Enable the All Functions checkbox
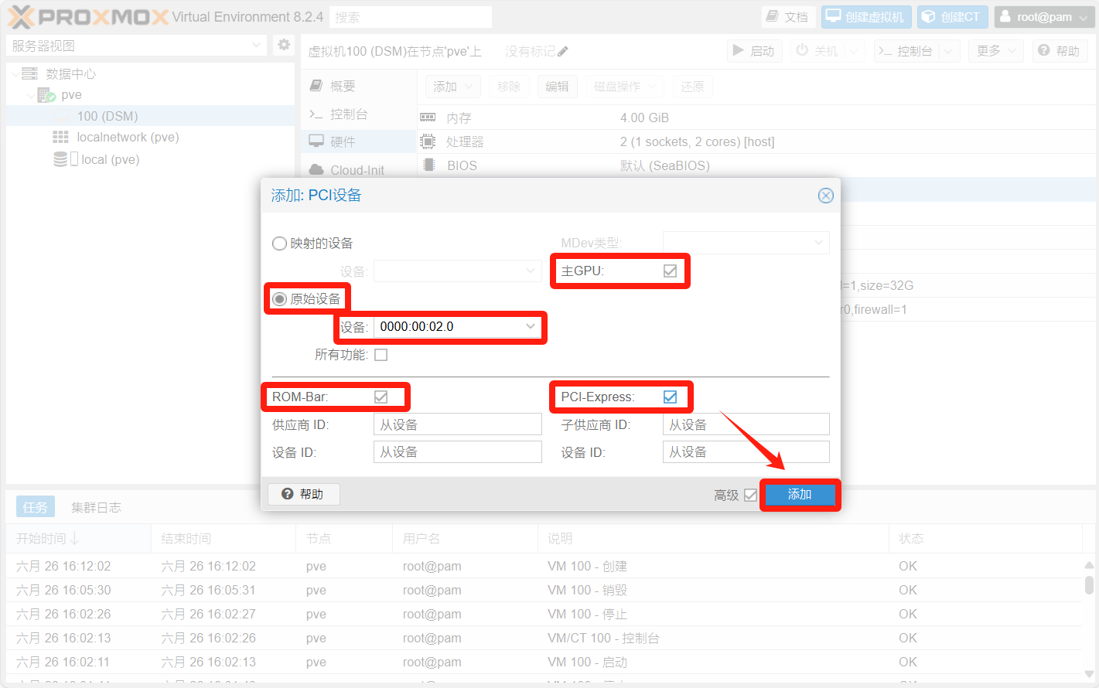 381,355
